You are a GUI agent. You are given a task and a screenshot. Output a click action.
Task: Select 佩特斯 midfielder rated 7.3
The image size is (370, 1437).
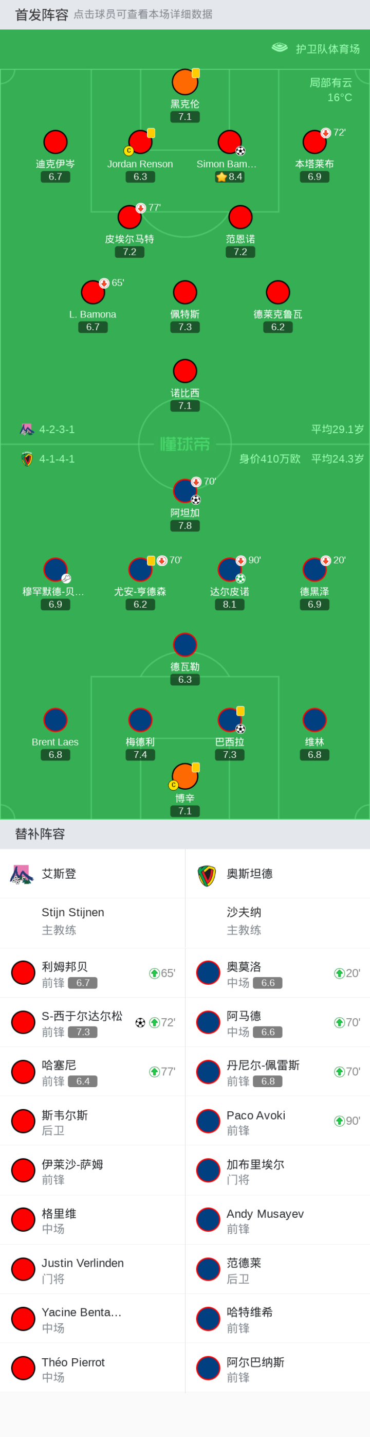click(185, 292)
